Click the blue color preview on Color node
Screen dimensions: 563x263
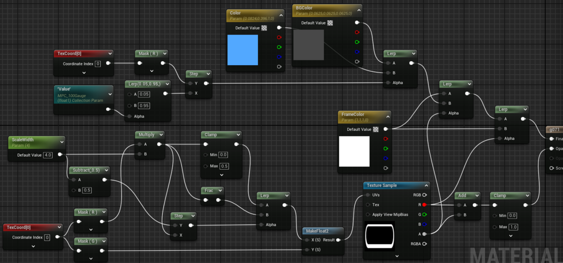[x=243, y=50]
